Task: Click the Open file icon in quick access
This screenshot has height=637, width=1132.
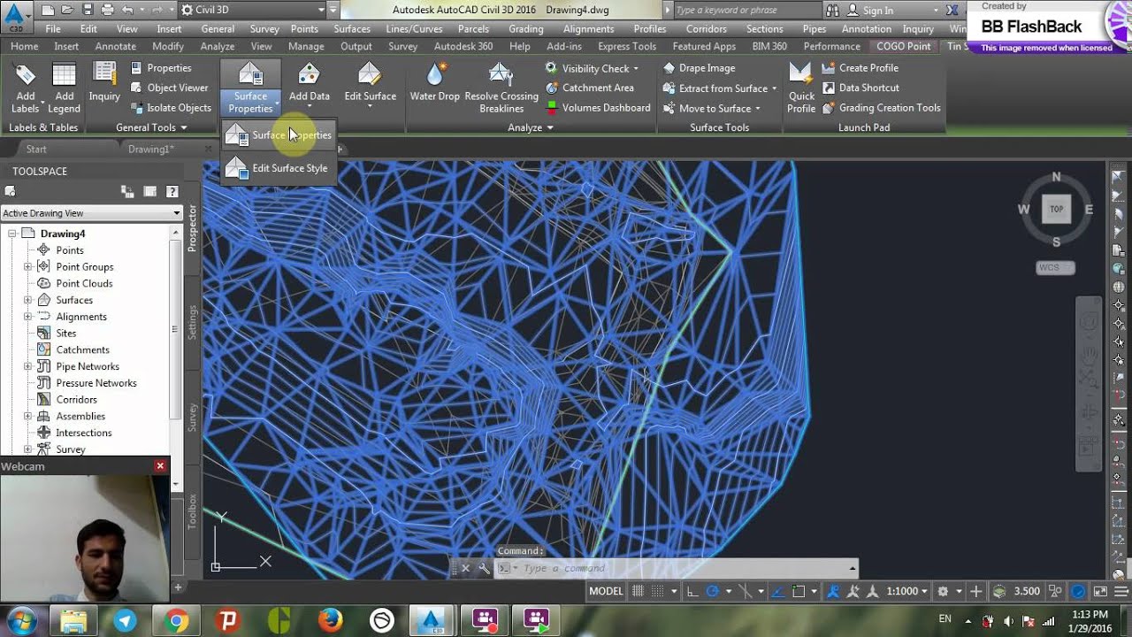Action: (x=67, y=11)
